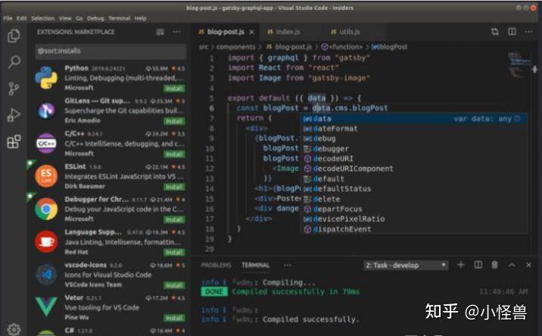Screen dimensions: 542x336
Task: Add a new terminal with plus icon
Action: pyautogui.click(x=461, y=265)
